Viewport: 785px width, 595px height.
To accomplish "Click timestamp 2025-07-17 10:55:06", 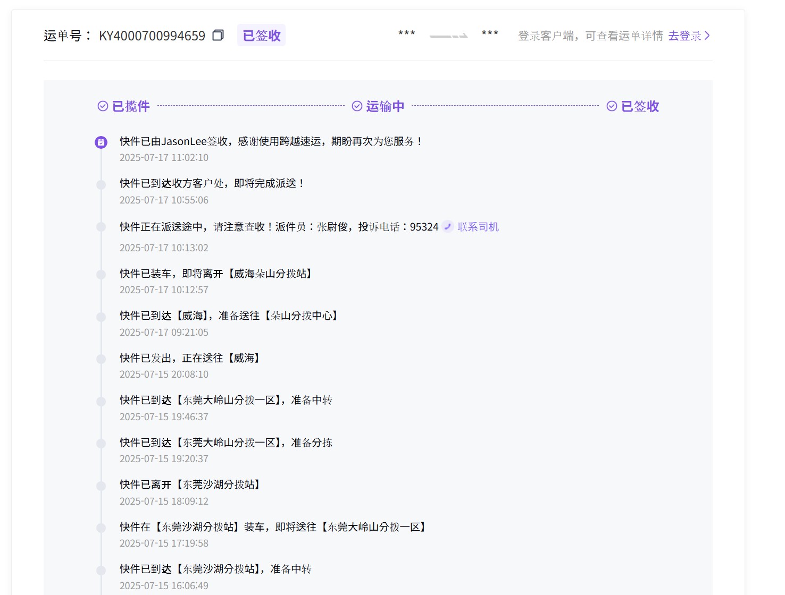I will 164,200.
